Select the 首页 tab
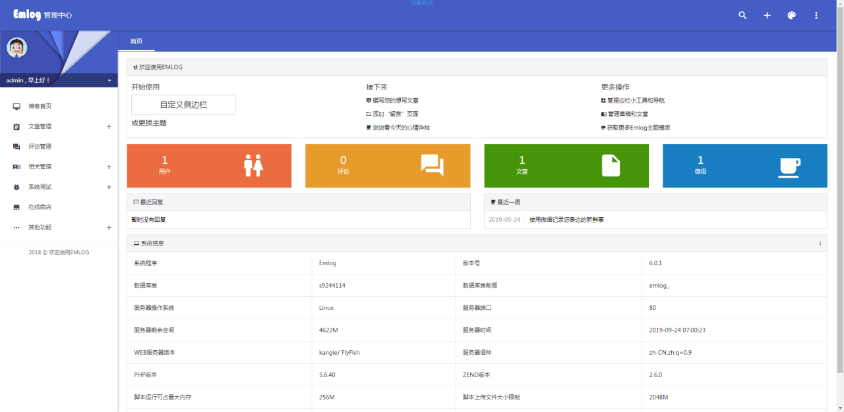The image size is (844, 412). pyautogui.click(x=136, y=41)
